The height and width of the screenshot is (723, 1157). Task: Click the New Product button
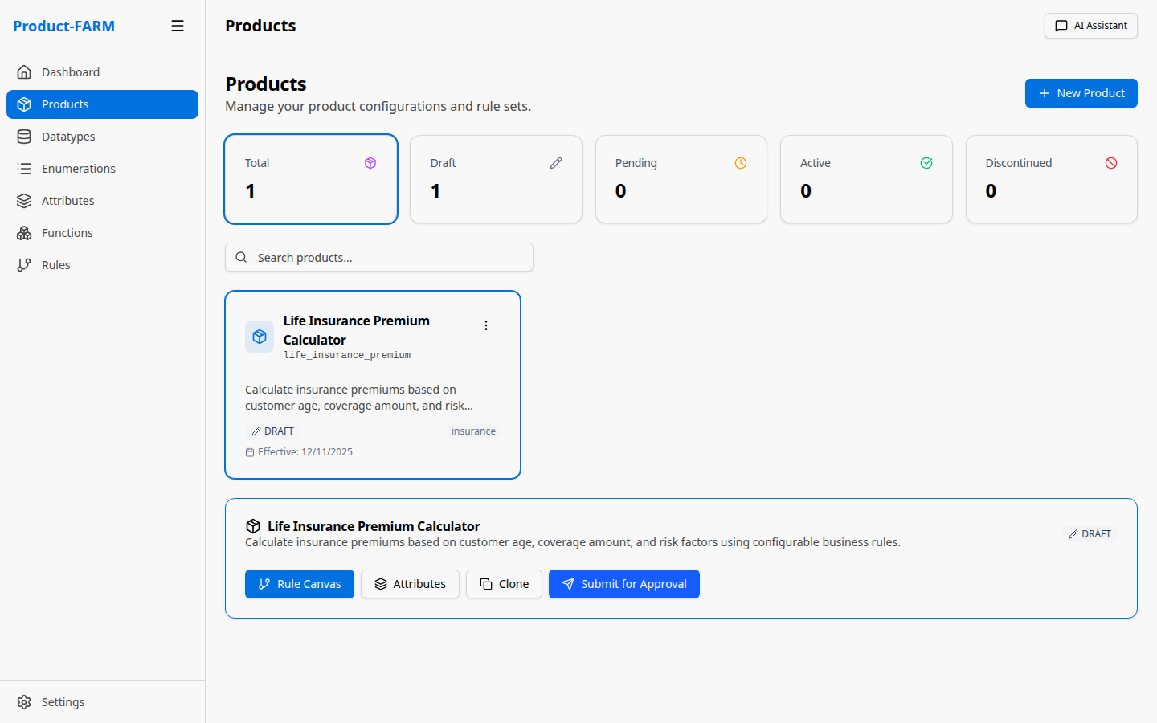(x=1081, y=93)
